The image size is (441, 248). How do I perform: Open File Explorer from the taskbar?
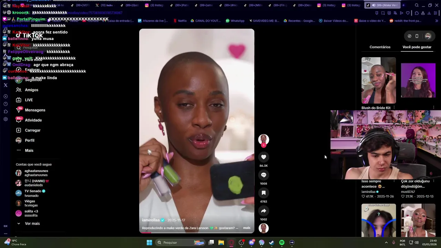point(221,242)
